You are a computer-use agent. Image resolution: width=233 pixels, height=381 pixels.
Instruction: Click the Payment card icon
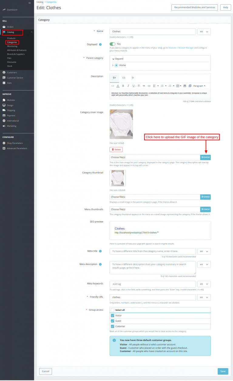[x=4, y=115]
